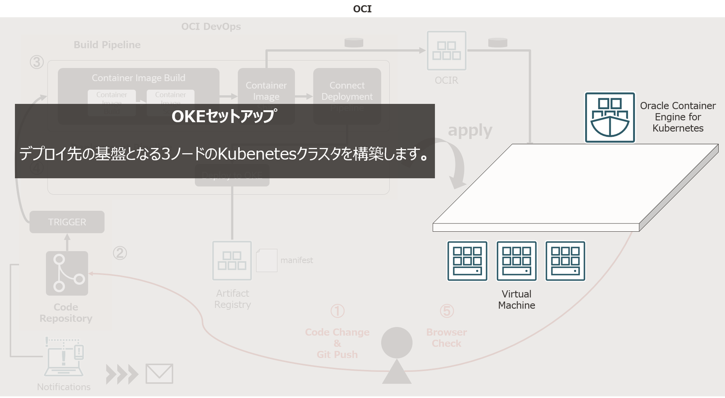Image resolution: width=725 pixels, height=398 pixels.
Task: Click the Artifact Registry icon
Action: [232, 260]
